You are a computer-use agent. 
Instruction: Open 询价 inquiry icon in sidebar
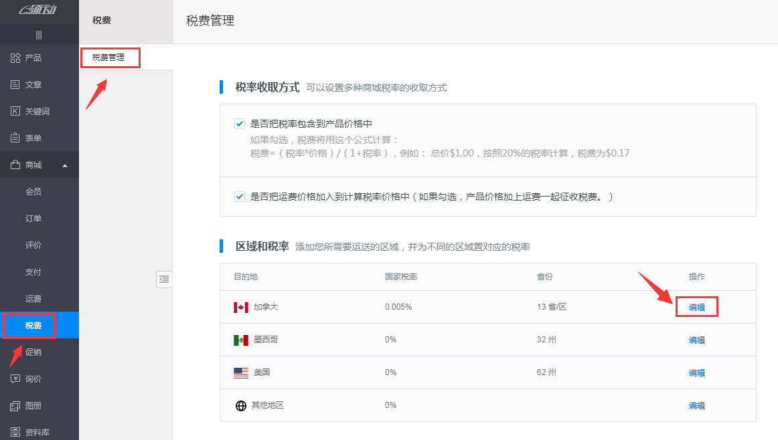(15, 379)
